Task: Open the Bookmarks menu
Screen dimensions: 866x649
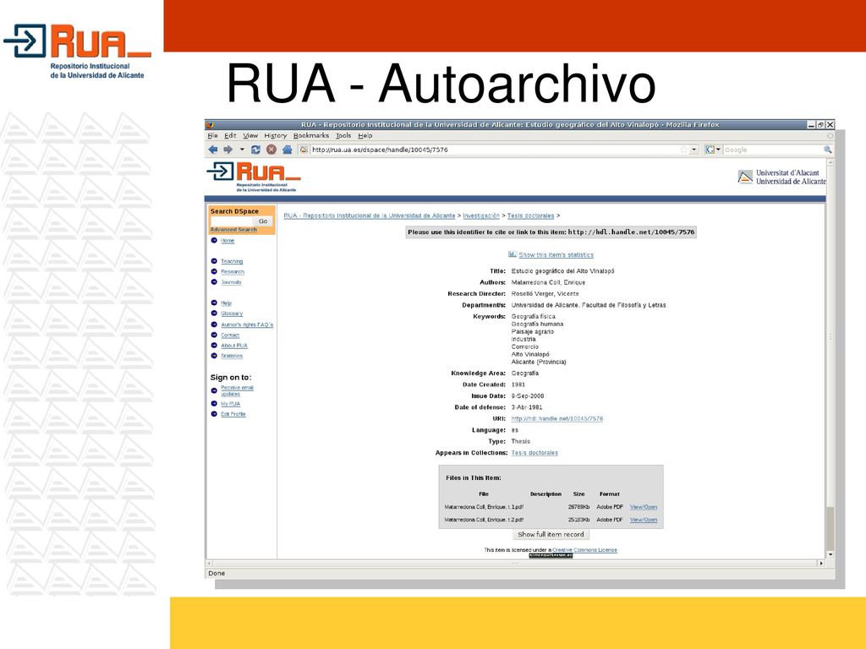Action: tap(311, 136)
